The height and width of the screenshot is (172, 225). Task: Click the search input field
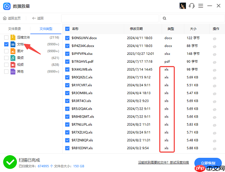pos(192,18)
